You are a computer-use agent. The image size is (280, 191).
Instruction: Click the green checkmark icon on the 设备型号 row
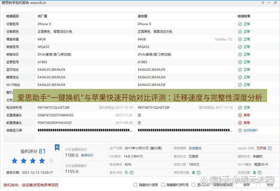click(240, 24)
